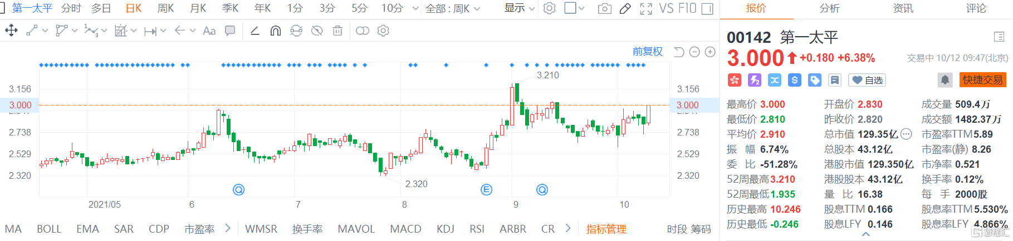
Task: Open the price alert bell icon
Action: tap(945, 80)
